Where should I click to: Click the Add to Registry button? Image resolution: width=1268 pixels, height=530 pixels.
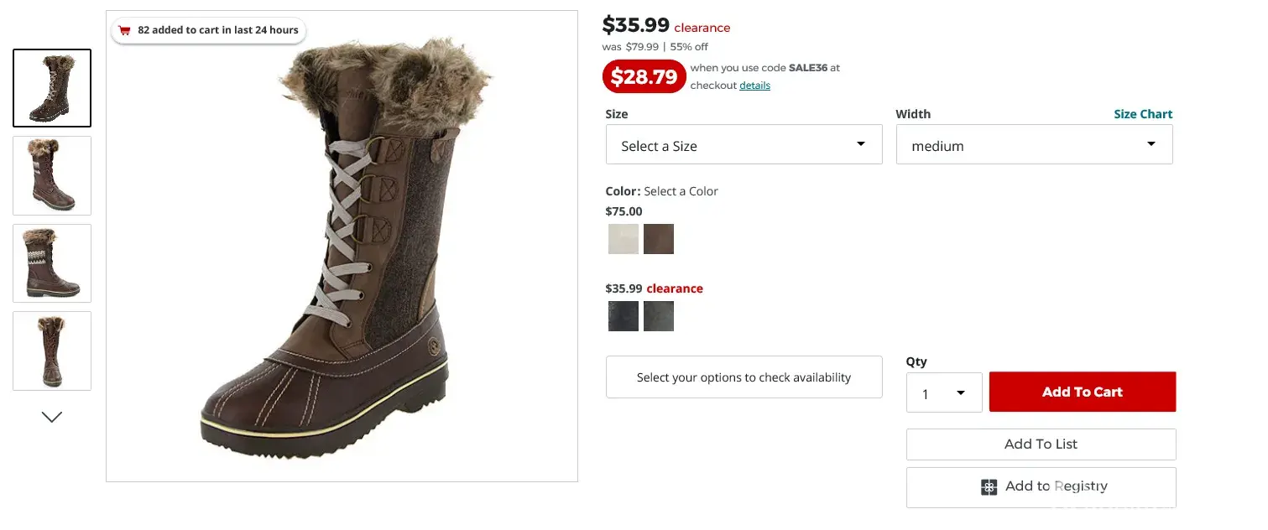pyautogui.click(x=1041, y=486)
